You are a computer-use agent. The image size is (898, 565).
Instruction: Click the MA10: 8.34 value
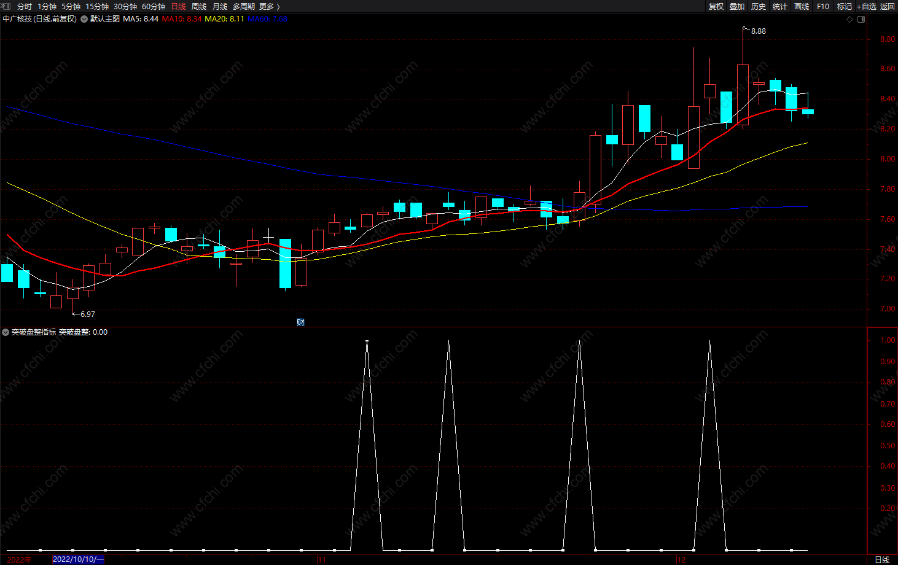[x=182, y=19]
